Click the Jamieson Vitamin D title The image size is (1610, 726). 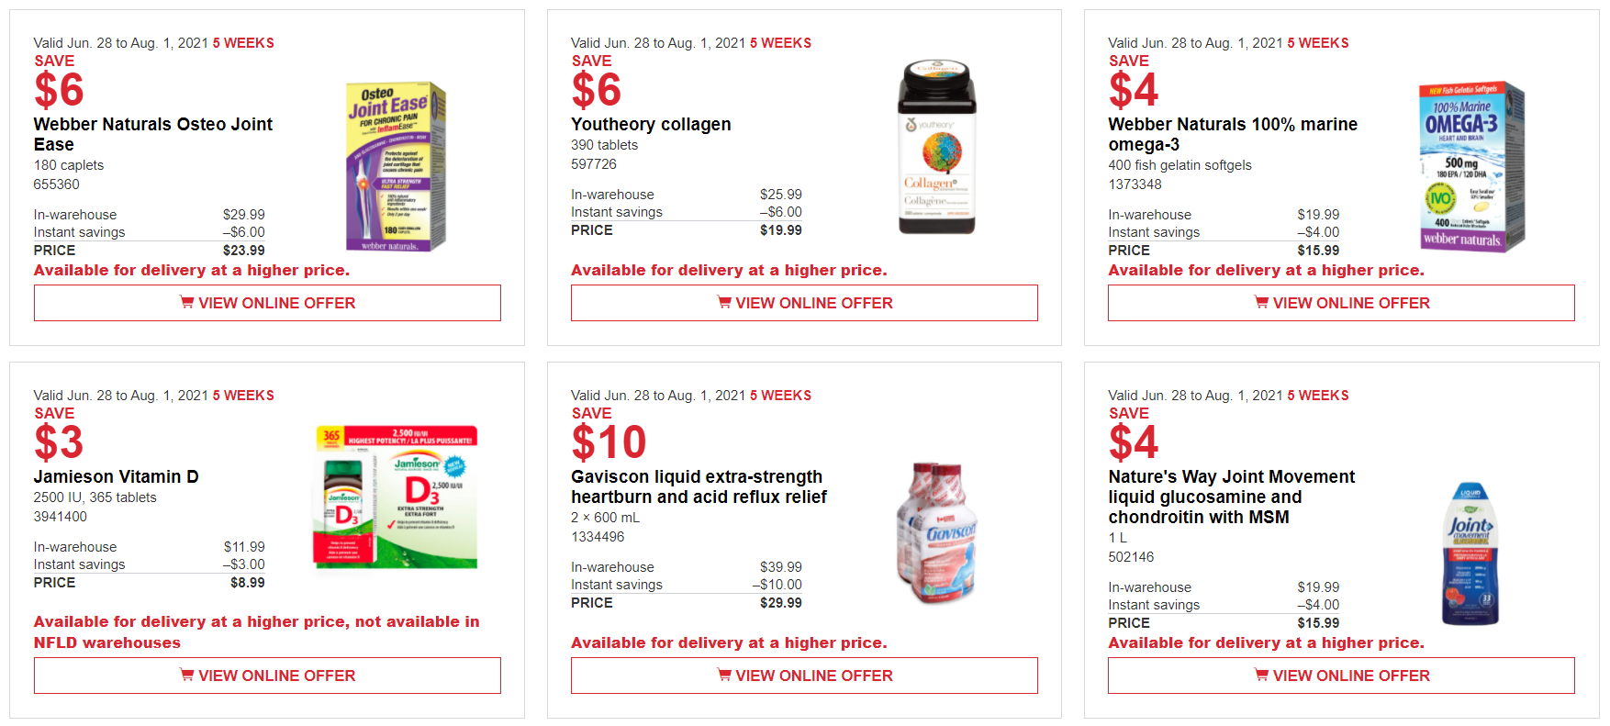117,476
